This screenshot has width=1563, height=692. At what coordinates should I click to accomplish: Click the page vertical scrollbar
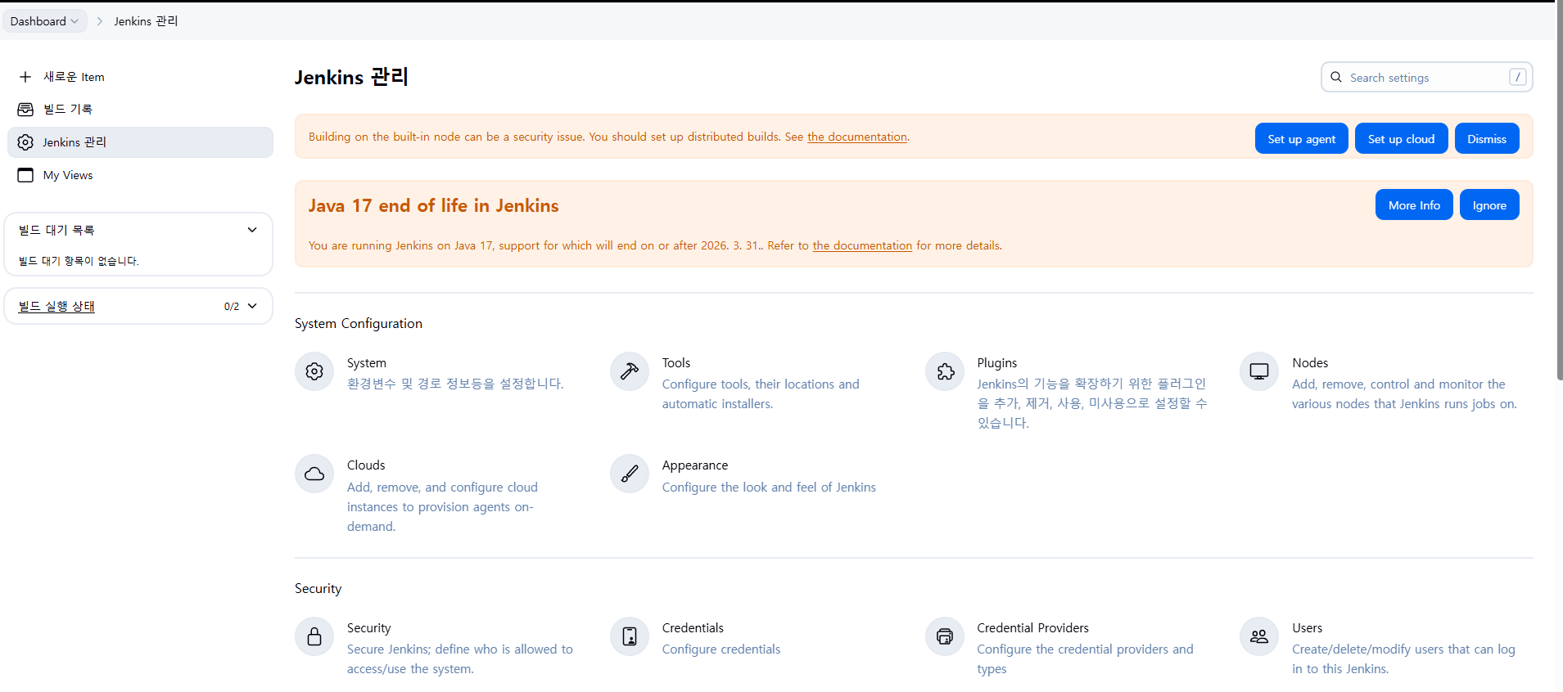1559,192
